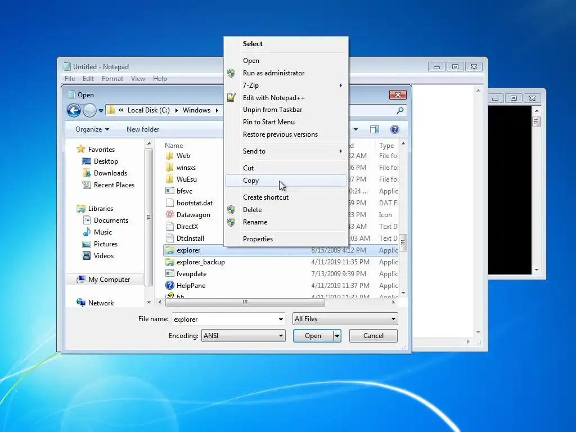Click the explorer_backup file icon
This screenshot has width=576, height=432.
point(169,262)
